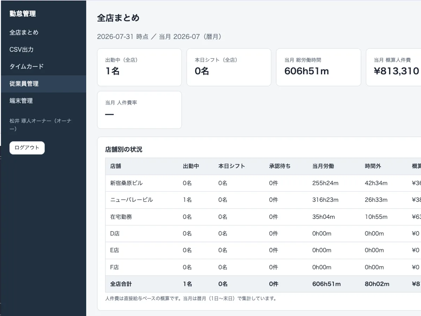Click the 本日シフト（全店） card showing 0名

229,67
